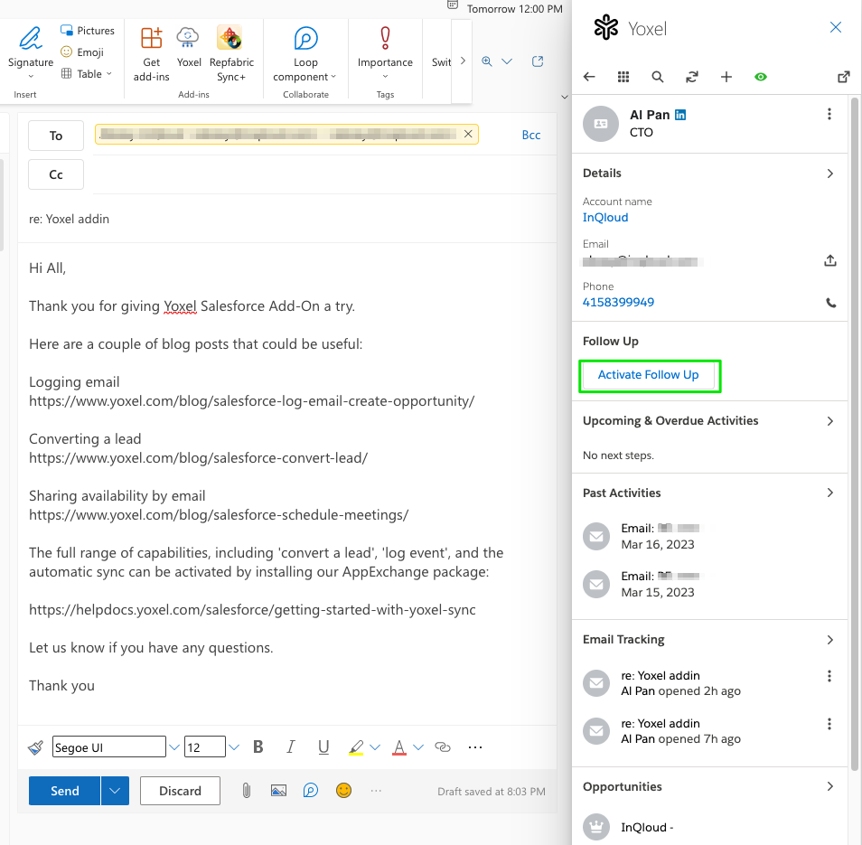Expand Upcoming & Overdue Activities

(x=830, y=421)
